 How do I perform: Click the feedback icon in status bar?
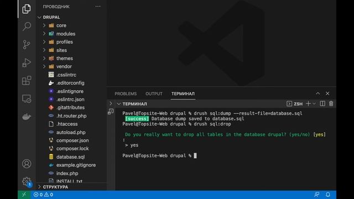(317, 195)
